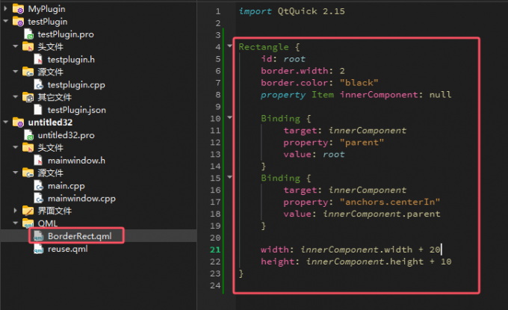Select testplugin.h in the tree
The height and width of the screenshot is (310, 508).
coord(71,59)
